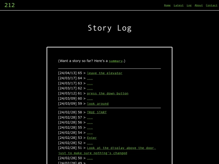Open the Contact page
Screen dimensions: 219x164
point(211,5)
